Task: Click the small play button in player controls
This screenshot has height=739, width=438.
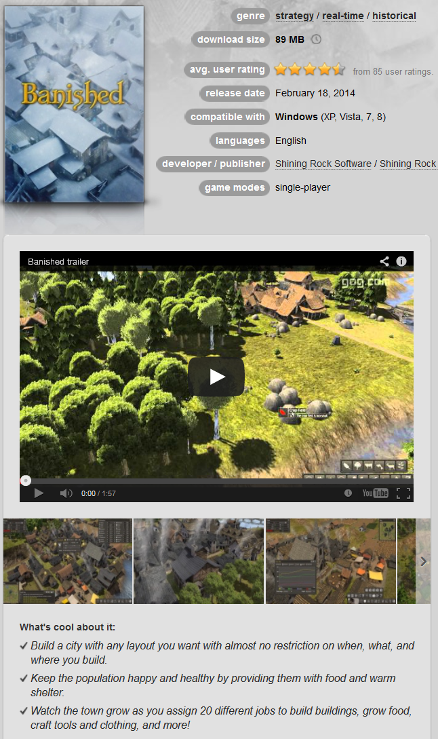Action: coord(39,493)
